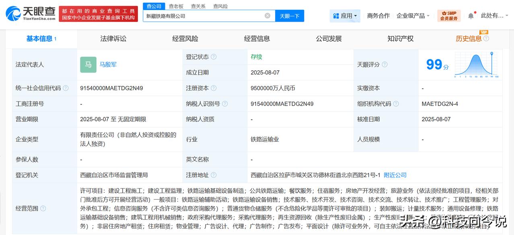Click the 应用 grid icon
The height and width of the screenshot is (235, 514).
click(336, 16)
